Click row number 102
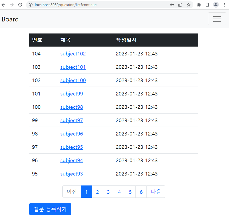Viewport: 229px width, 220px height. (x=36, y=80)
